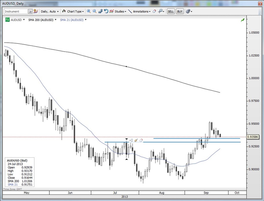This screenshot has height=201, width=264.
Task: Select the Zoom In magnifier tool
Action: pyautogui.click(x=89, y=11)
